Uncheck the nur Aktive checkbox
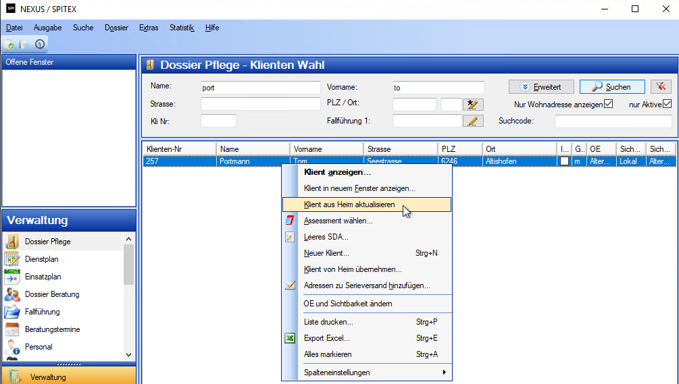 tap(667, 105)
